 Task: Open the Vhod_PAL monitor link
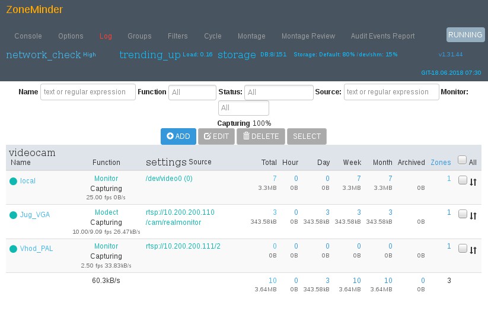(x=36, y=249)
